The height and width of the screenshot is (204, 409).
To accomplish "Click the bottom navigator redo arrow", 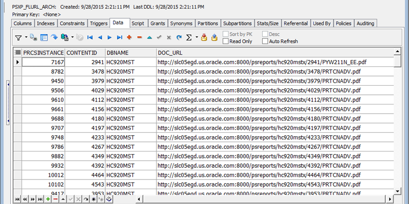I will click(86, 199).
